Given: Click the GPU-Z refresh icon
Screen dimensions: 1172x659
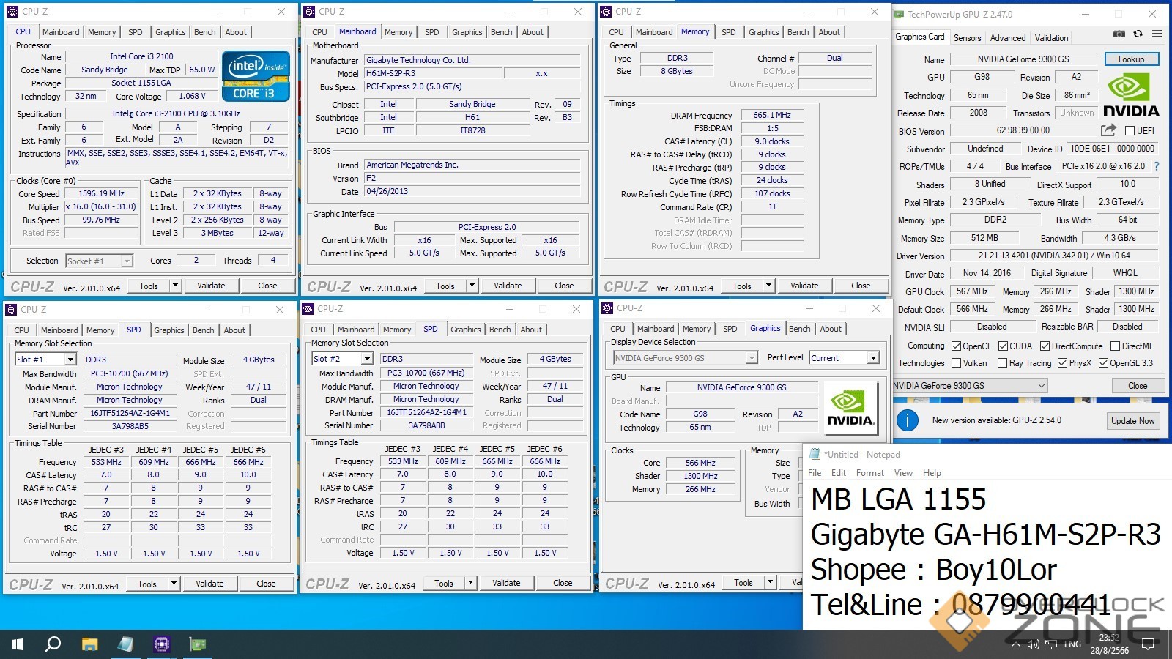Looking at the screenshot, I should [1138, 34].
